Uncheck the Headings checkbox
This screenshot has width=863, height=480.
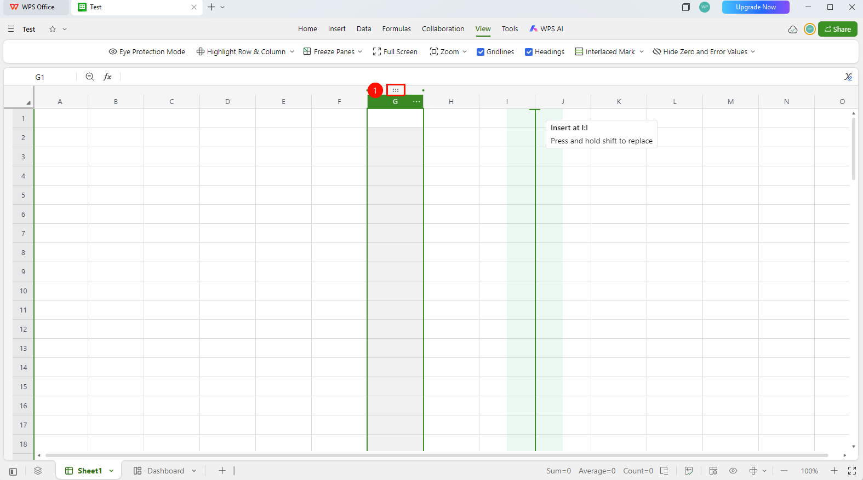[x=529, y=52]
